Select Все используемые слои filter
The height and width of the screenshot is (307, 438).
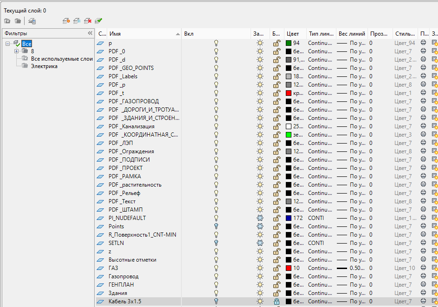pos(62,59)
